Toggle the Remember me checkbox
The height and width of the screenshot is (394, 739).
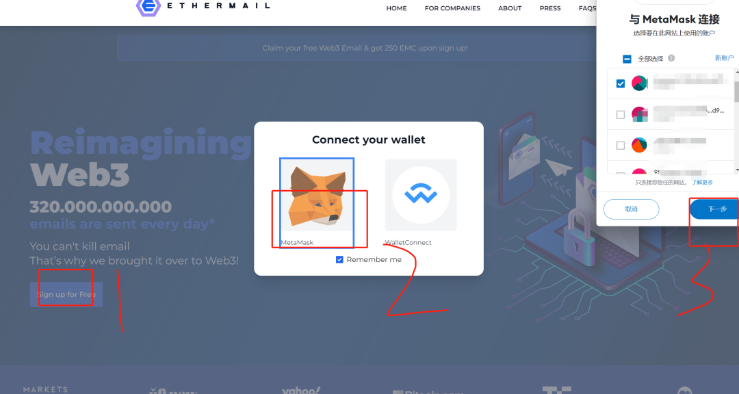coord(339,259)
